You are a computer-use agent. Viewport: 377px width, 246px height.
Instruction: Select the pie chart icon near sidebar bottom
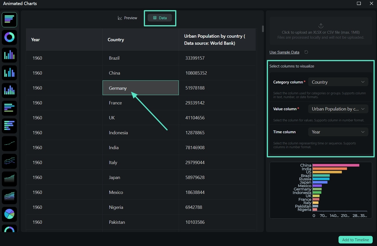click(x=9, y=214)
